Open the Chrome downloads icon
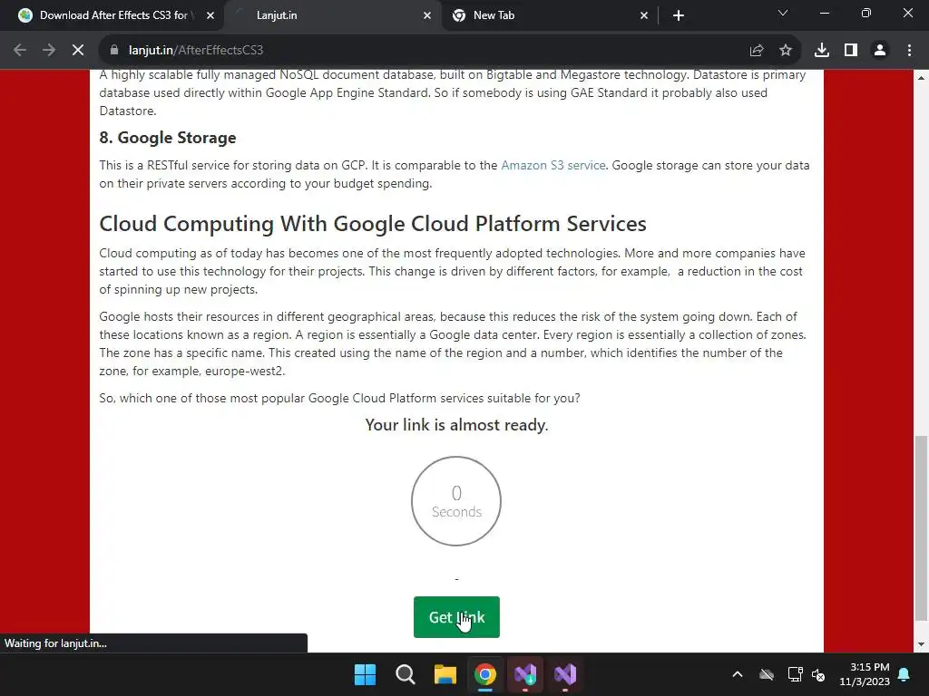 coord(822,50)
